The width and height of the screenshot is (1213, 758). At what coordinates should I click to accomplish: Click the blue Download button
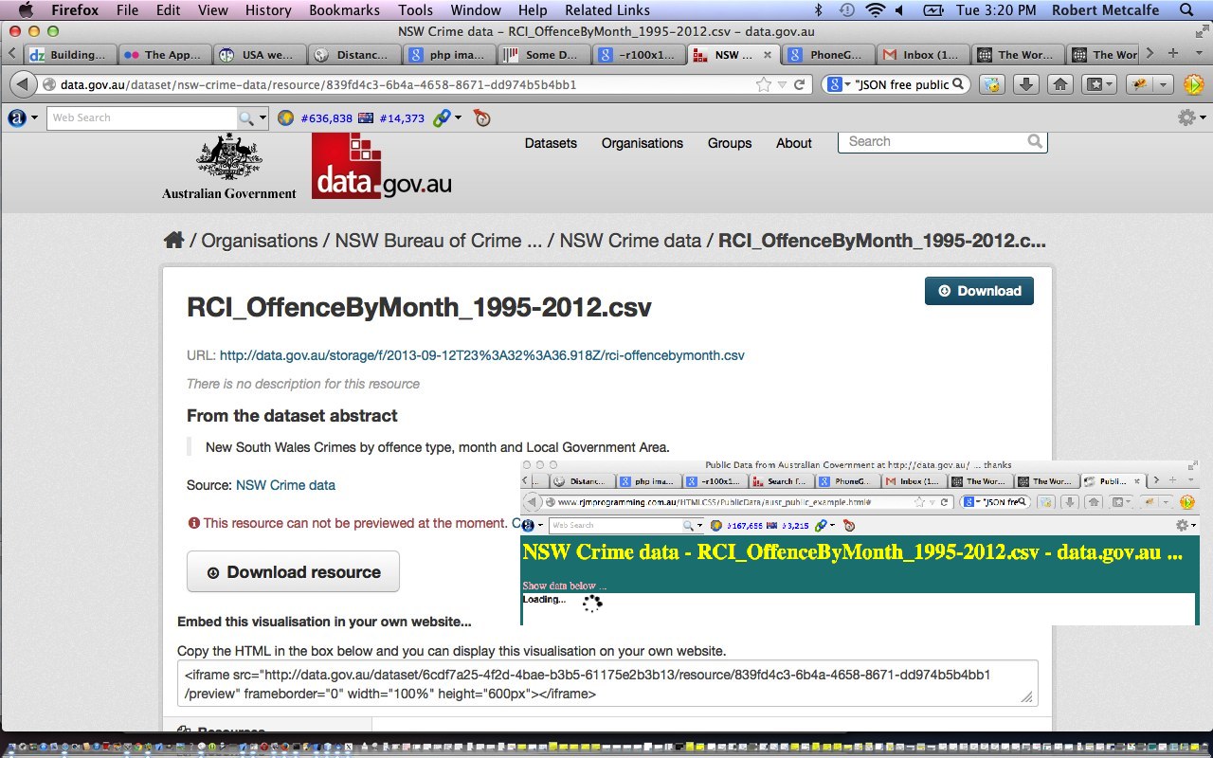point(979,291)
